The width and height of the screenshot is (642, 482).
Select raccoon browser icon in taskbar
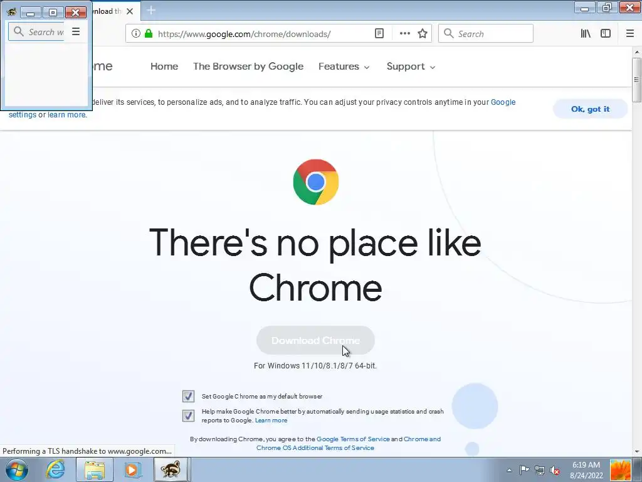(x=171, y=469)
